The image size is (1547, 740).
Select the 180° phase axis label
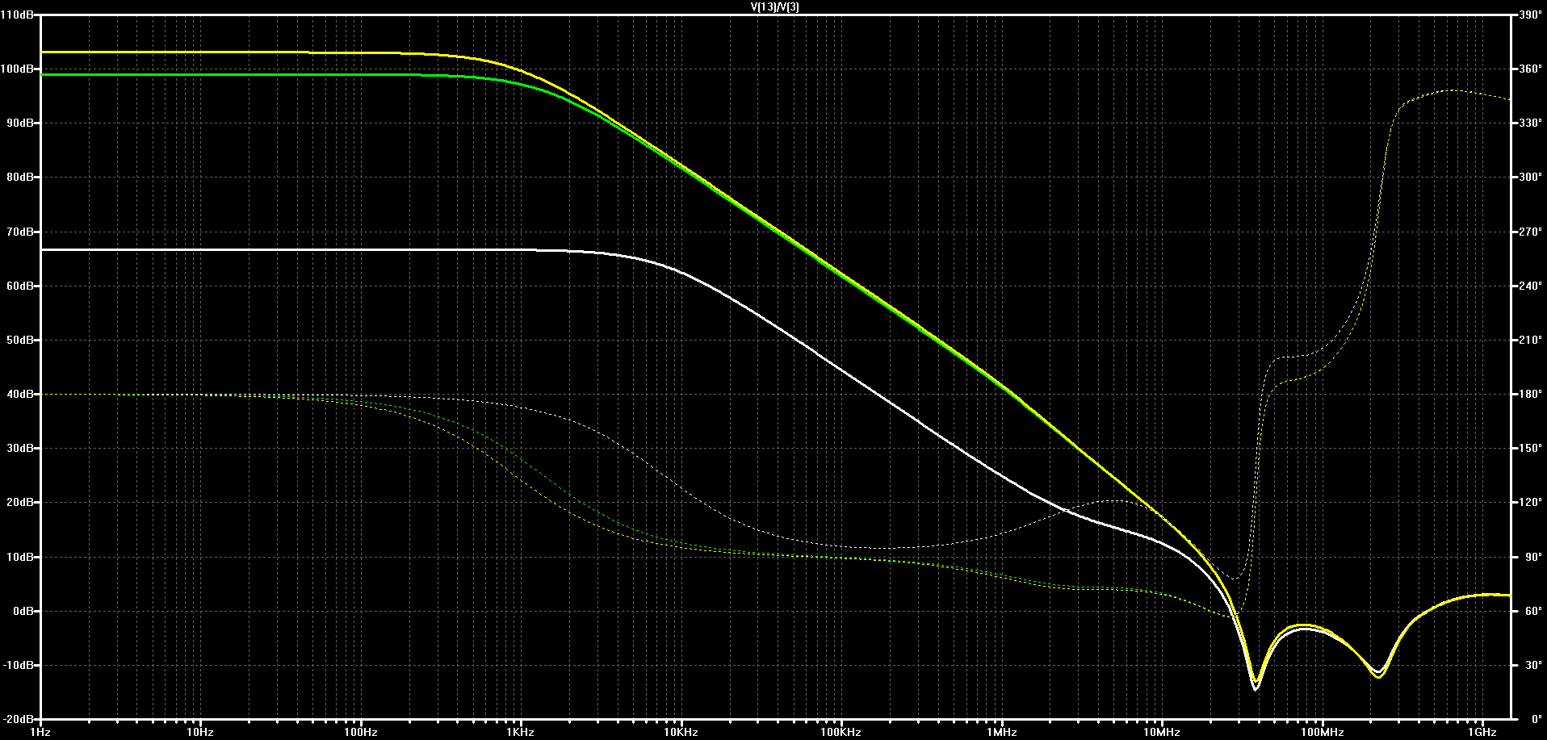(x=1530, y=394)
